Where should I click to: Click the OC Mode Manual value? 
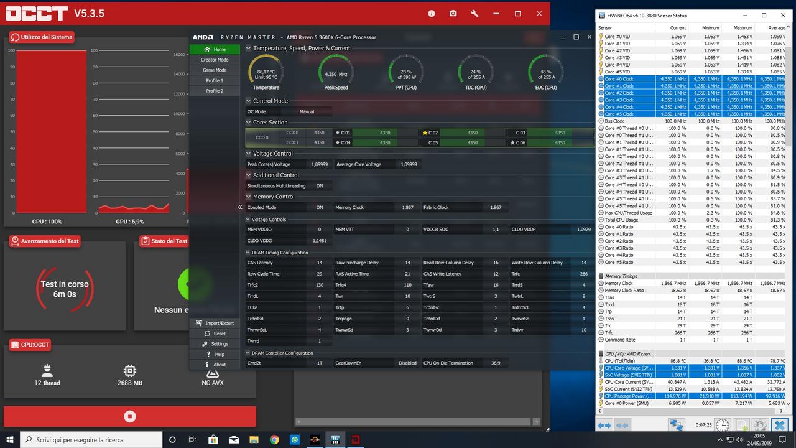[x=307, y=112]
